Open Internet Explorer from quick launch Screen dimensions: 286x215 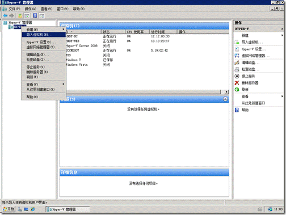33,209
